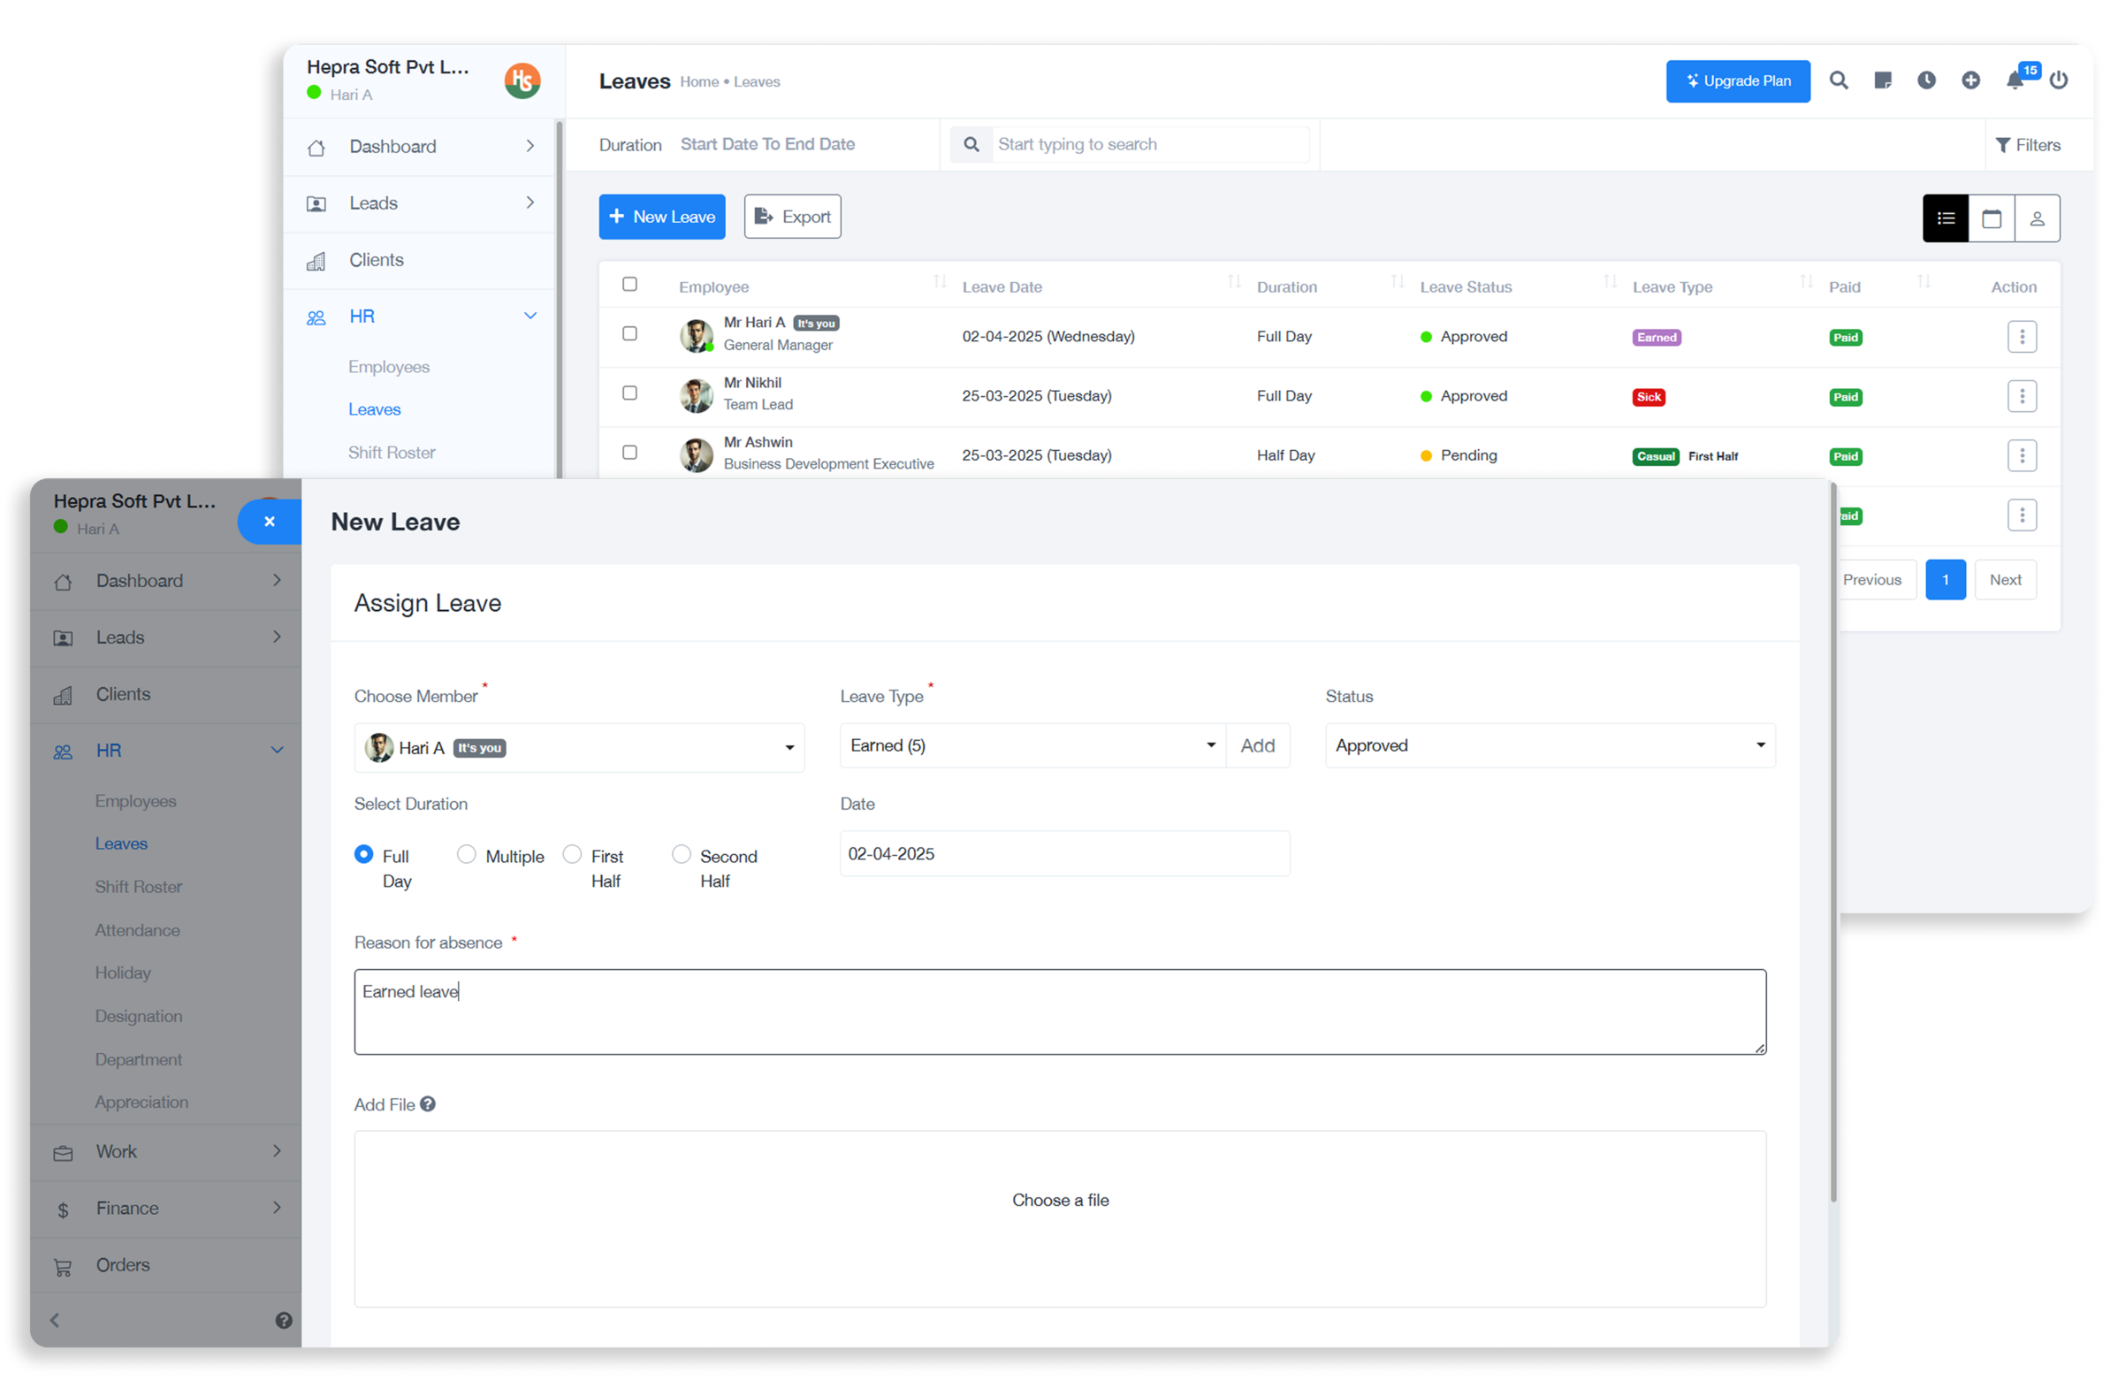This screenshot has height=1389, width=2118.
Task: Open Employees under HR menu
Action: click(389, 367)
